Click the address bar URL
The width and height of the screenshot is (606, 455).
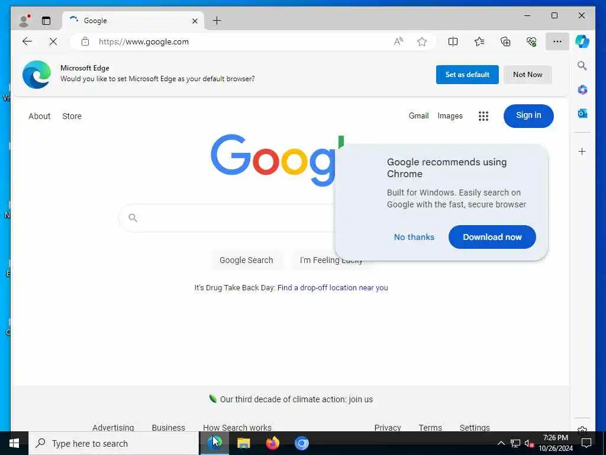(x=144, y=42)
